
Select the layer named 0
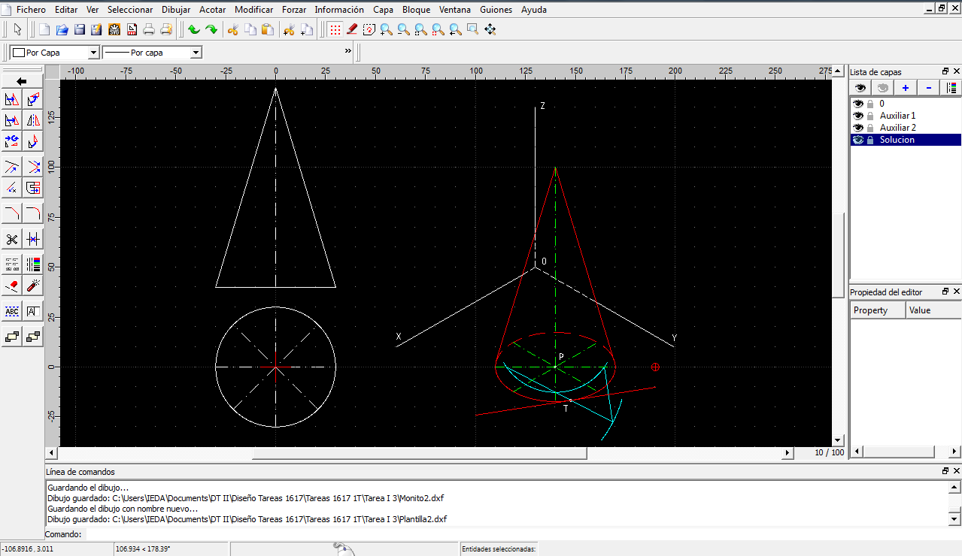(x=882, y=104)
